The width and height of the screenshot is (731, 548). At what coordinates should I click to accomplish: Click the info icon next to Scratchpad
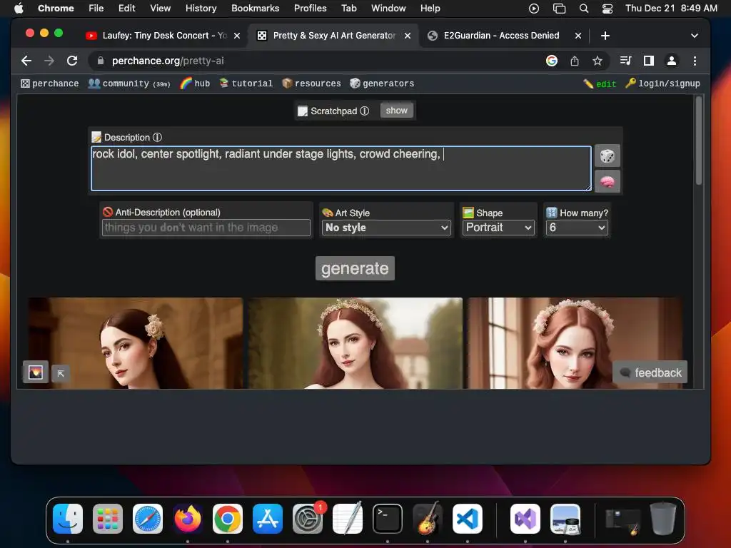(x=365, y=111)
